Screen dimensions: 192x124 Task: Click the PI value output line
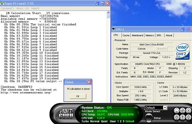click(x=33, y=81)
